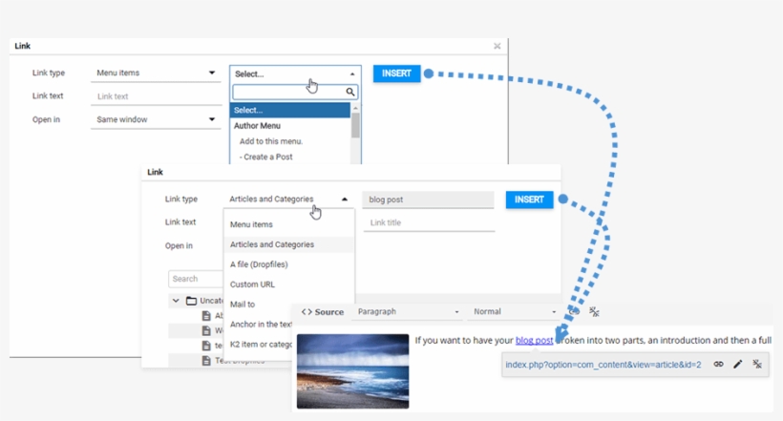Open the Menu items link type dropdown
The image size is (783, 421).
tap(156, 73)
